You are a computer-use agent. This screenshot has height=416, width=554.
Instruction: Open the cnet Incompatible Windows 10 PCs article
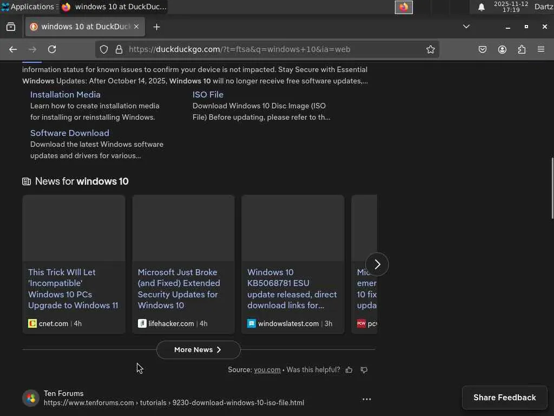tap(73, 289)
